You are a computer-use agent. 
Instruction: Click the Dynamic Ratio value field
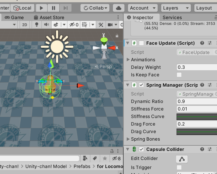197,101
